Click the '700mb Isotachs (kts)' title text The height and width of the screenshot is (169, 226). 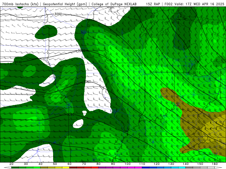pyautogui.click(x=20, y=4)
